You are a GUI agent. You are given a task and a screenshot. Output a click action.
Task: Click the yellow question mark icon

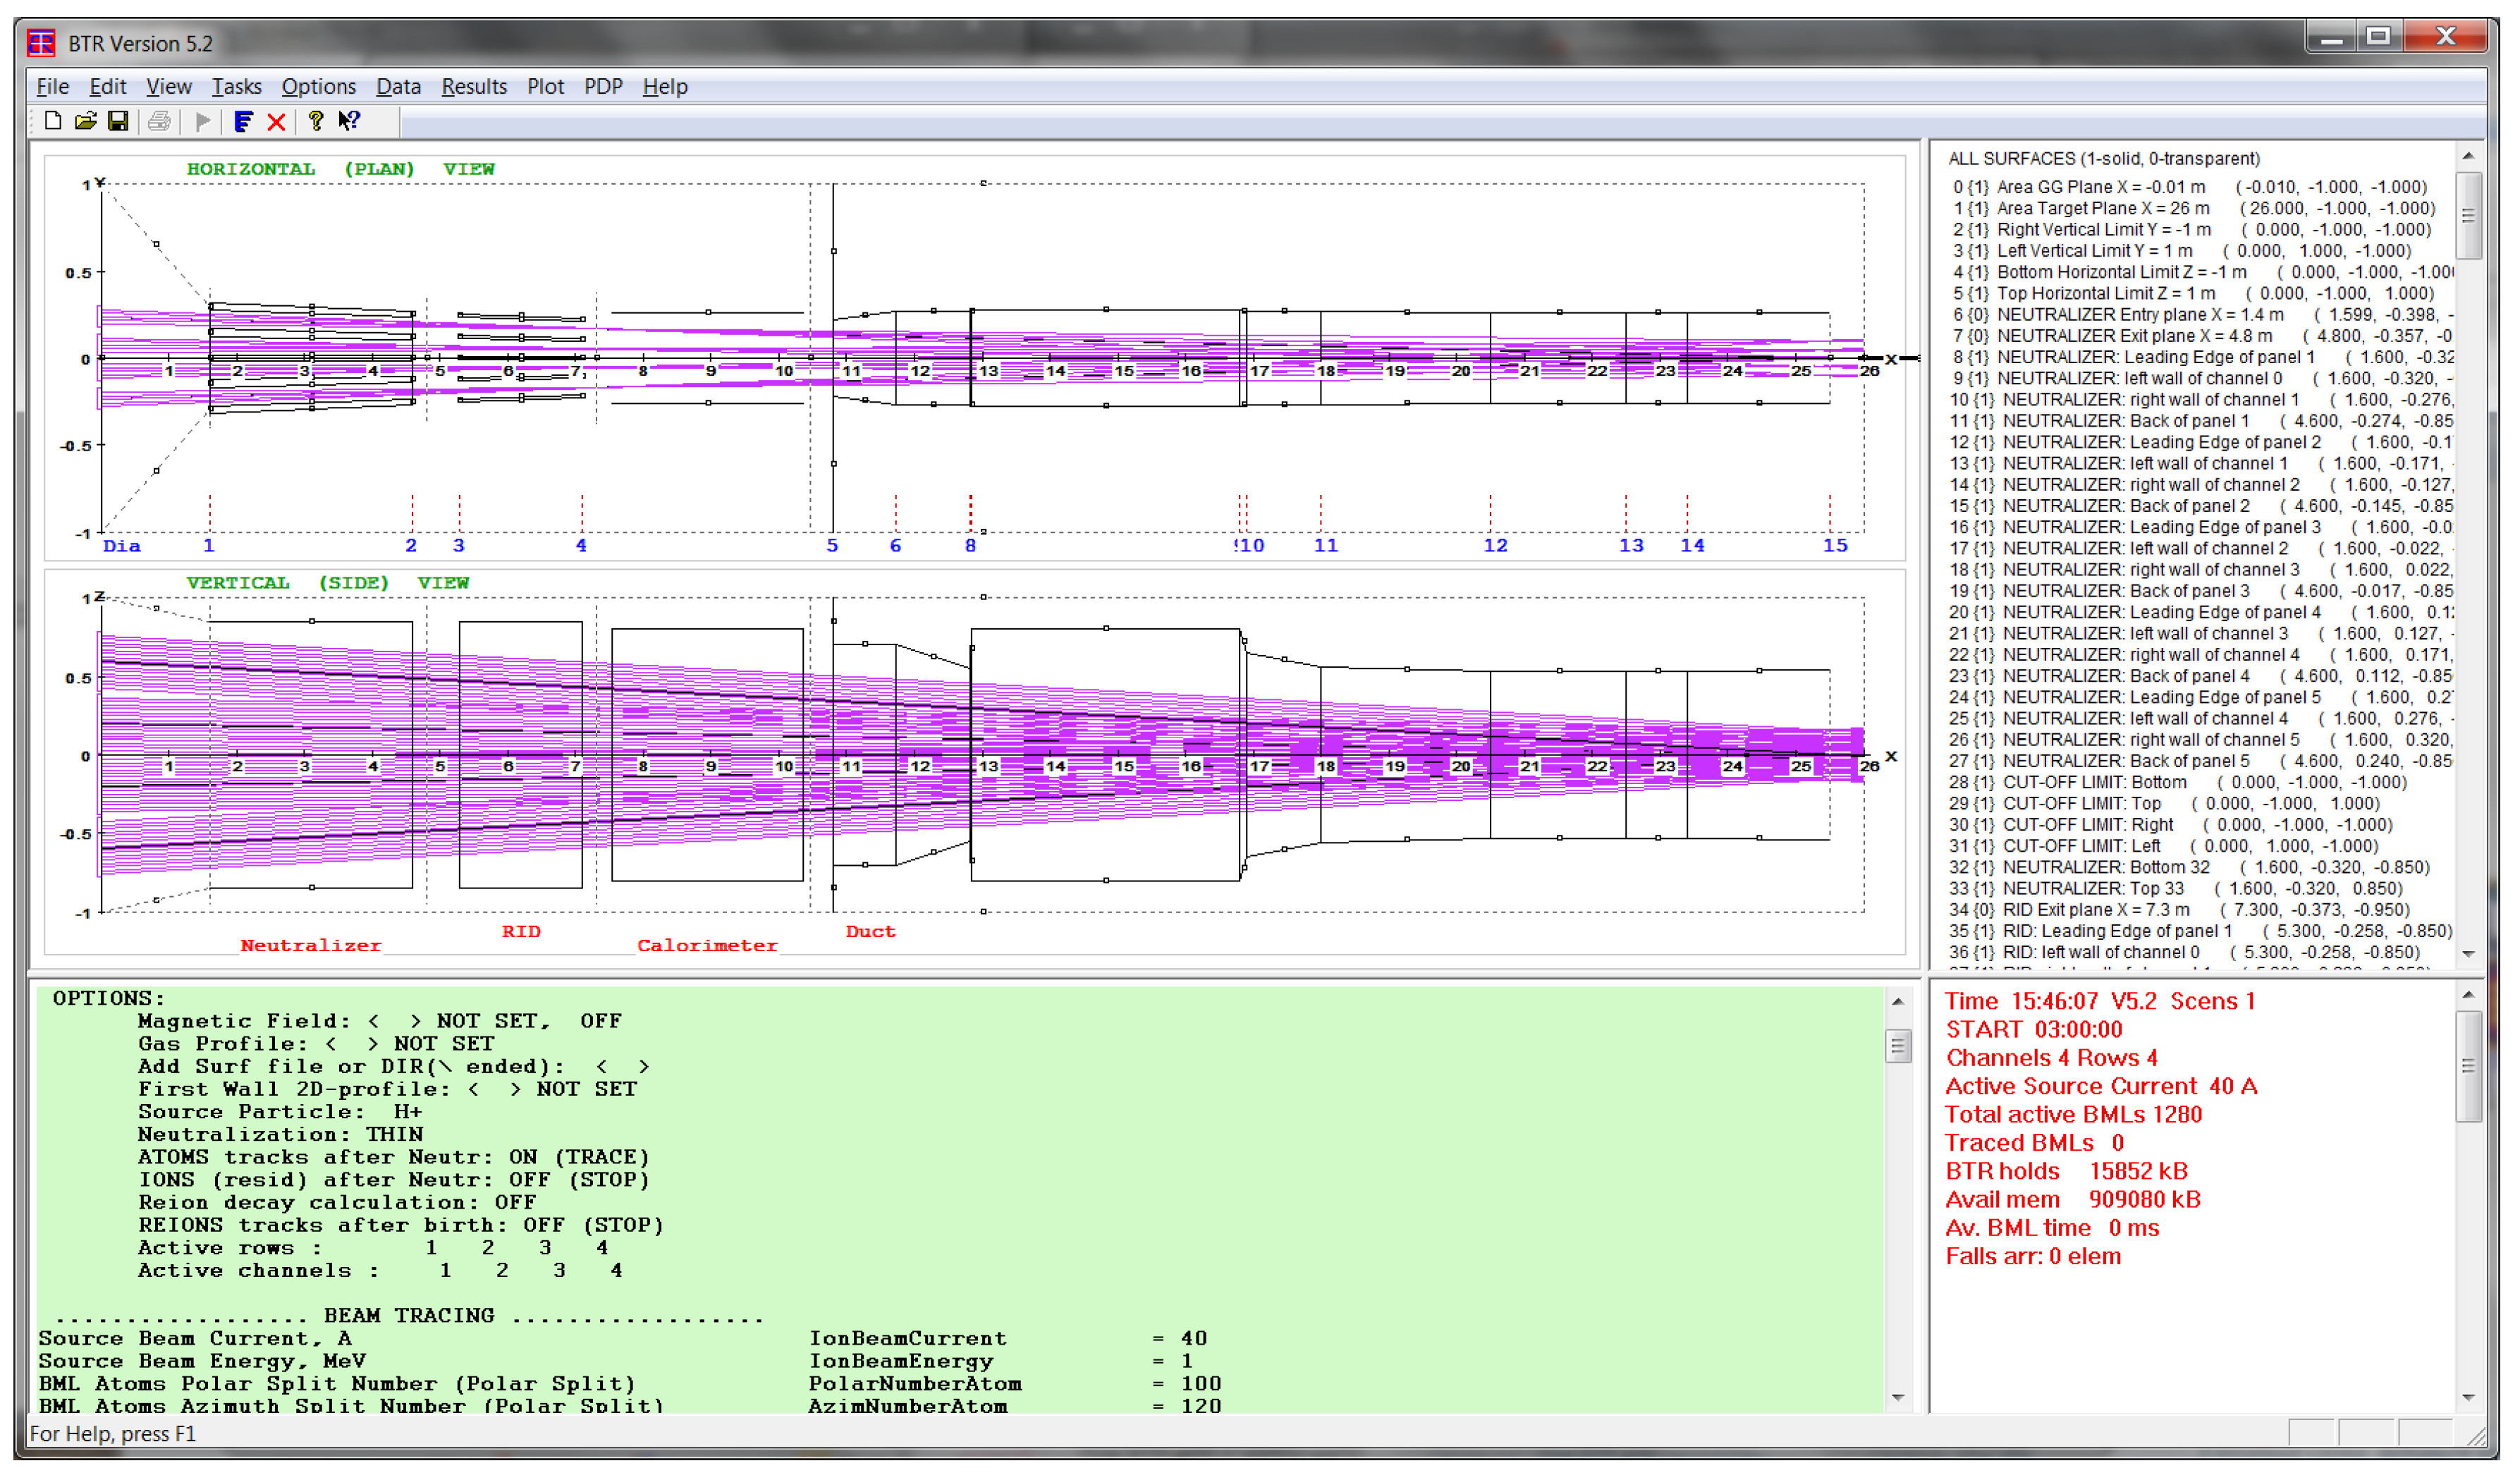coord(316,121)
